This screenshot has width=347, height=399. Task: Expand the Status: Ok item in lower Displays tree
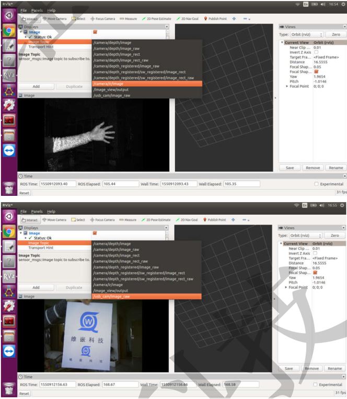[x=26, y=238]
